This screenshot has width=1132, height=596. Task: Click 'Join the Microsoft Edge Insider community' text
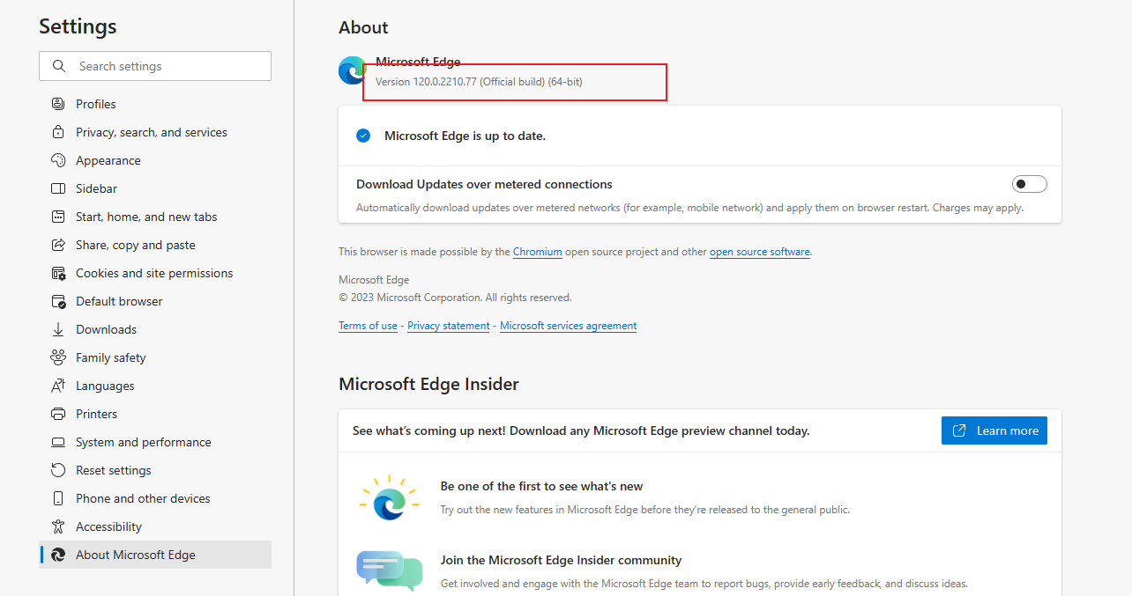pyautogui.click(x=561, y=560)
